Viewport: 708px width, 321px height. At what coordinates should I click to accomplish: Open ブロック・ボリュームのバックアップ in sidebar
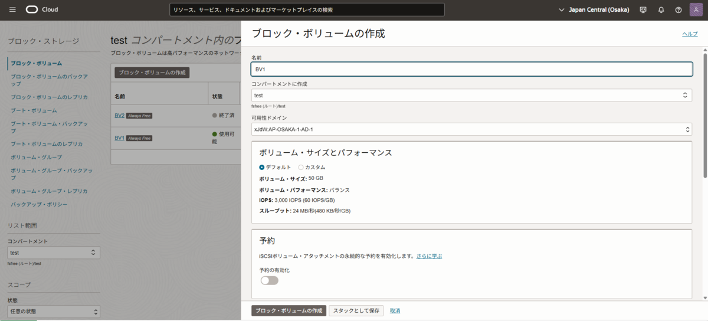click(x=49, y=80)
